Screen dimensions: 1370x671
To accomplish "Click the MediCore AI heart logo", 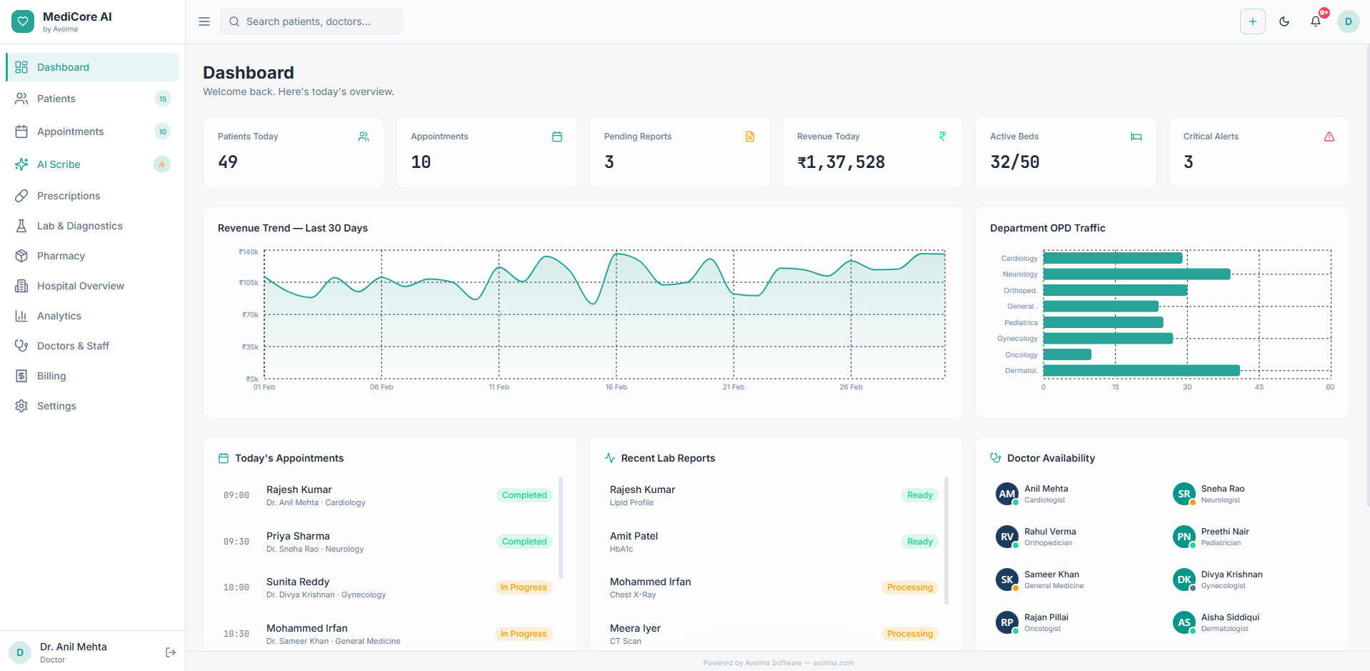I will (23, 21).
